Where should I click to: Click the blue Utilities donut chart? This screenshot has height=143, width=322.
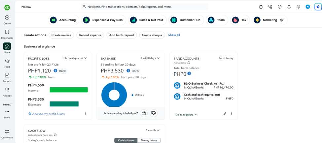[x=105, y=95]
